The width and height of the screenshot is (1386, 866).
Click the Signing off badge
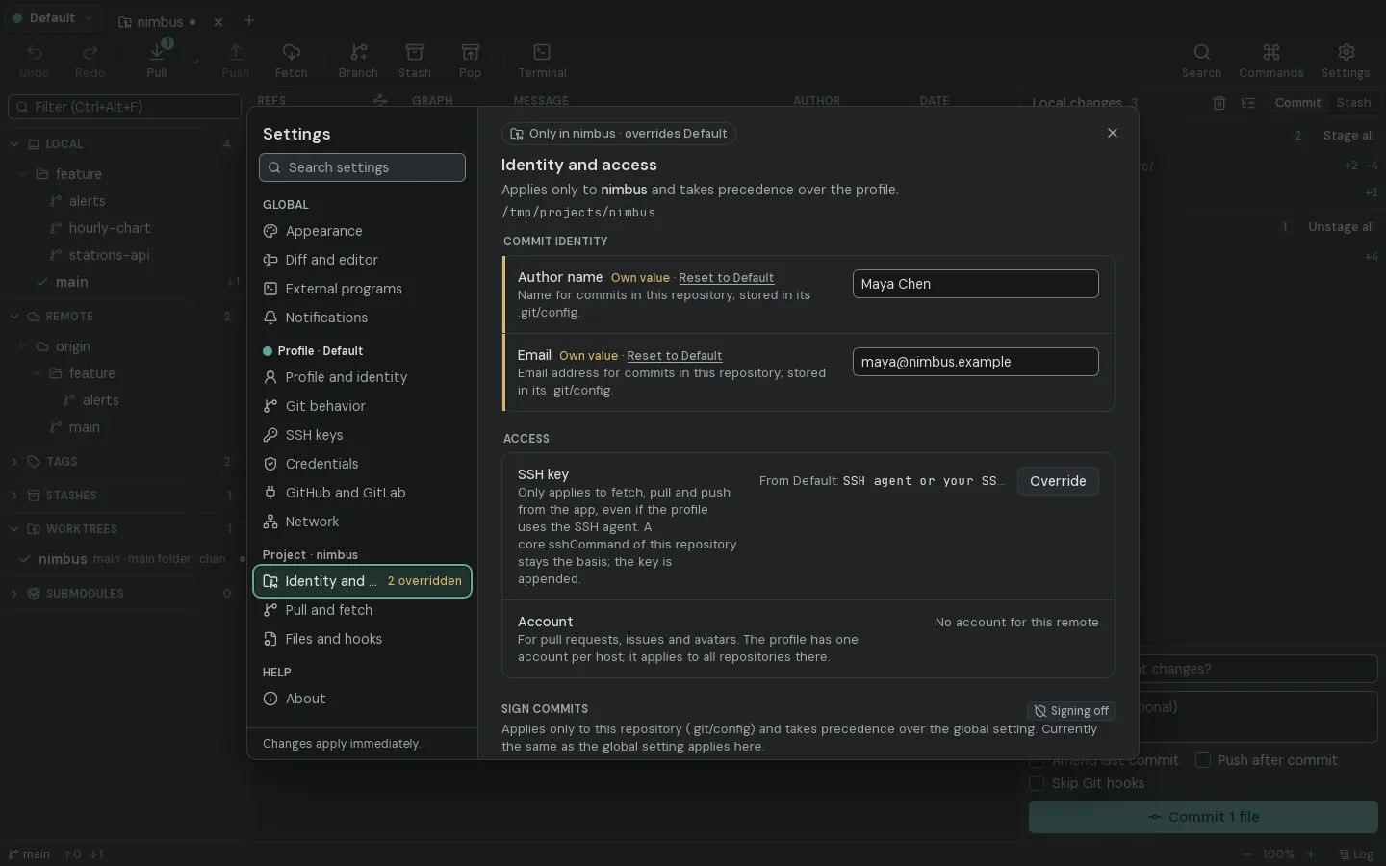[x=1071, y=711]
